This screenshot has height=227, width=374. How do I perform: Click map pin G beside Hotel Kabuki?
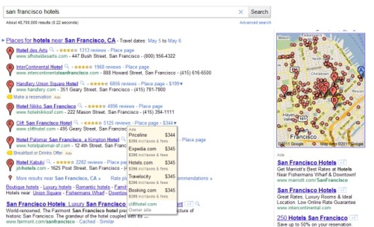[10, 165]
